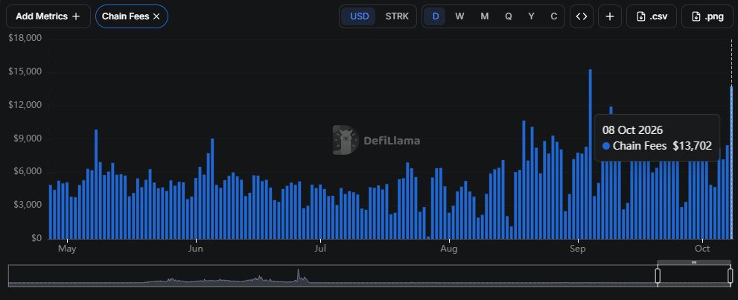Click the Oct axis label
The height and width of the screenshot is (300, 738).
pos(703,249)
